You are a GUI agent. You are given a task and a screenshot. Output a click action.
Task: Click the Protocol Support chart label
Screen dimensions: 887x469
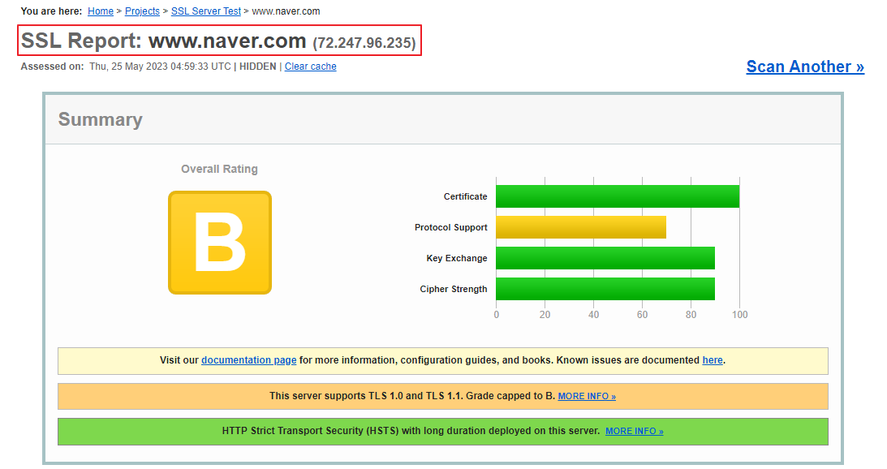[451, 227]
